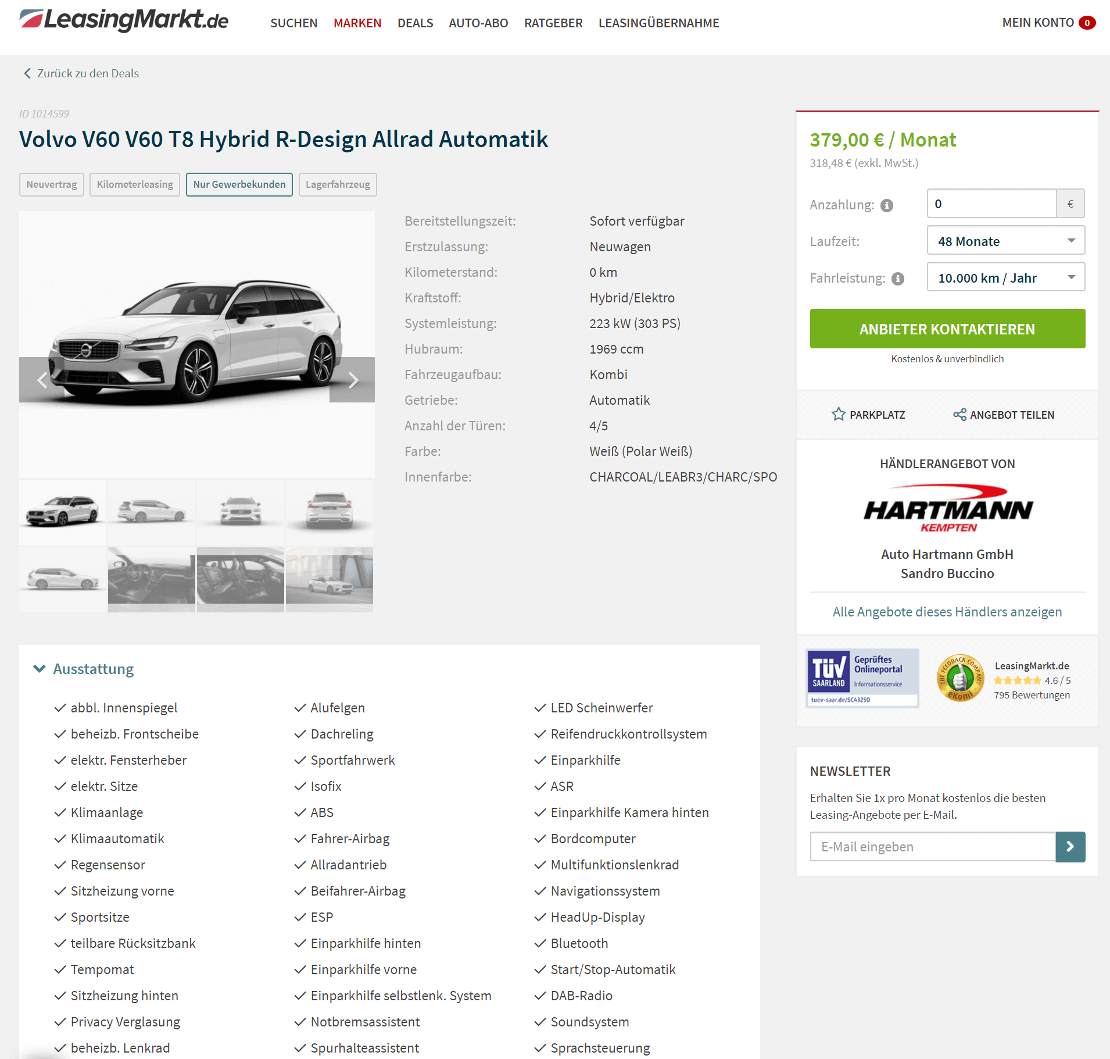The width and height of the screenshot is (1110, 1059).
Task: Click the 379,00 € / Monat price
Action: [883, 140]
